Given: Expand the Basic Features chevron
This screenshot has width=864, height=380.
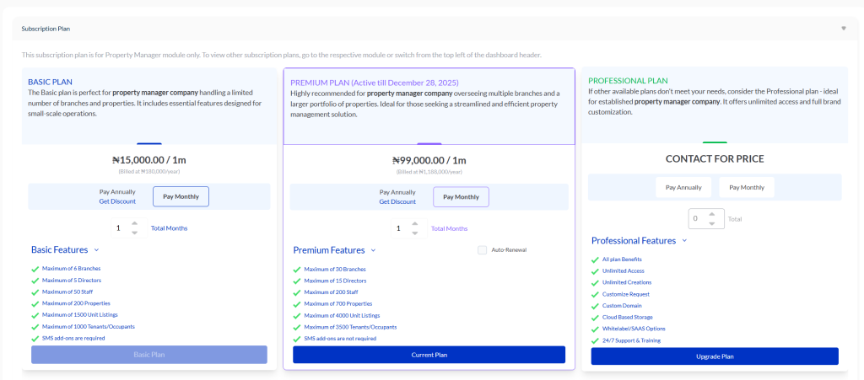Looking at the screenshot, I should coord(97,250).
